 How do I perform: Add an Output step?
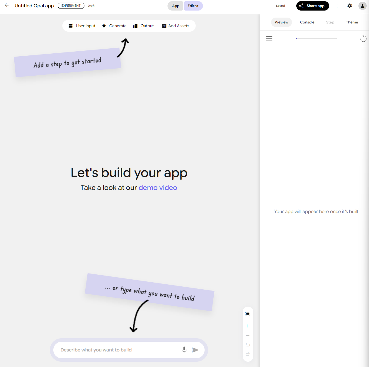coord(143,26)
